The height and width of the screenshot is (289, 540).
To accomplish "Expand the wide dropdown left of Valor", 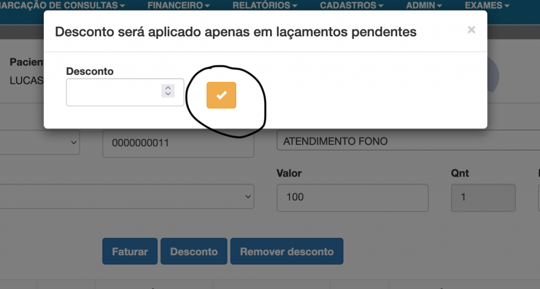I will 127,196.
